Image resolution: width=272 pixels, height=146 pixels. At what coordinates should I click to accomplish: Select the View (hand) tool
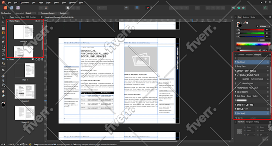3,91
